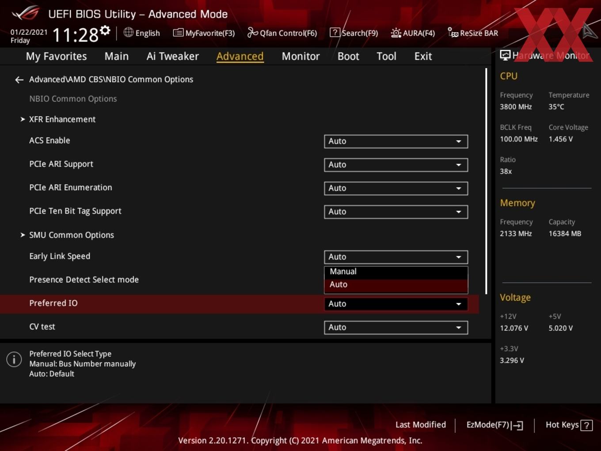This screenshot has height=451, width=601.
Task: Open the ACS Enable dropdown
Action: pos(396,141)
